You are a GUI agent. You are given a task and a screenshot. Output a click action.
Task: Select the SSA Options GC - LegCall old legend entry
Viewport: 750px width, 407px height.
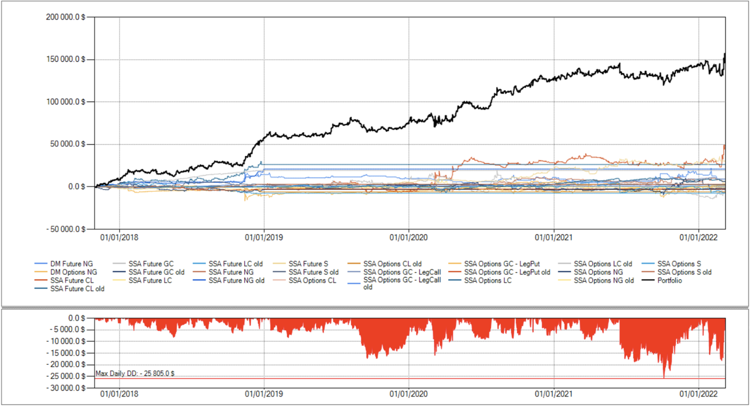click(x=402, y=283)
